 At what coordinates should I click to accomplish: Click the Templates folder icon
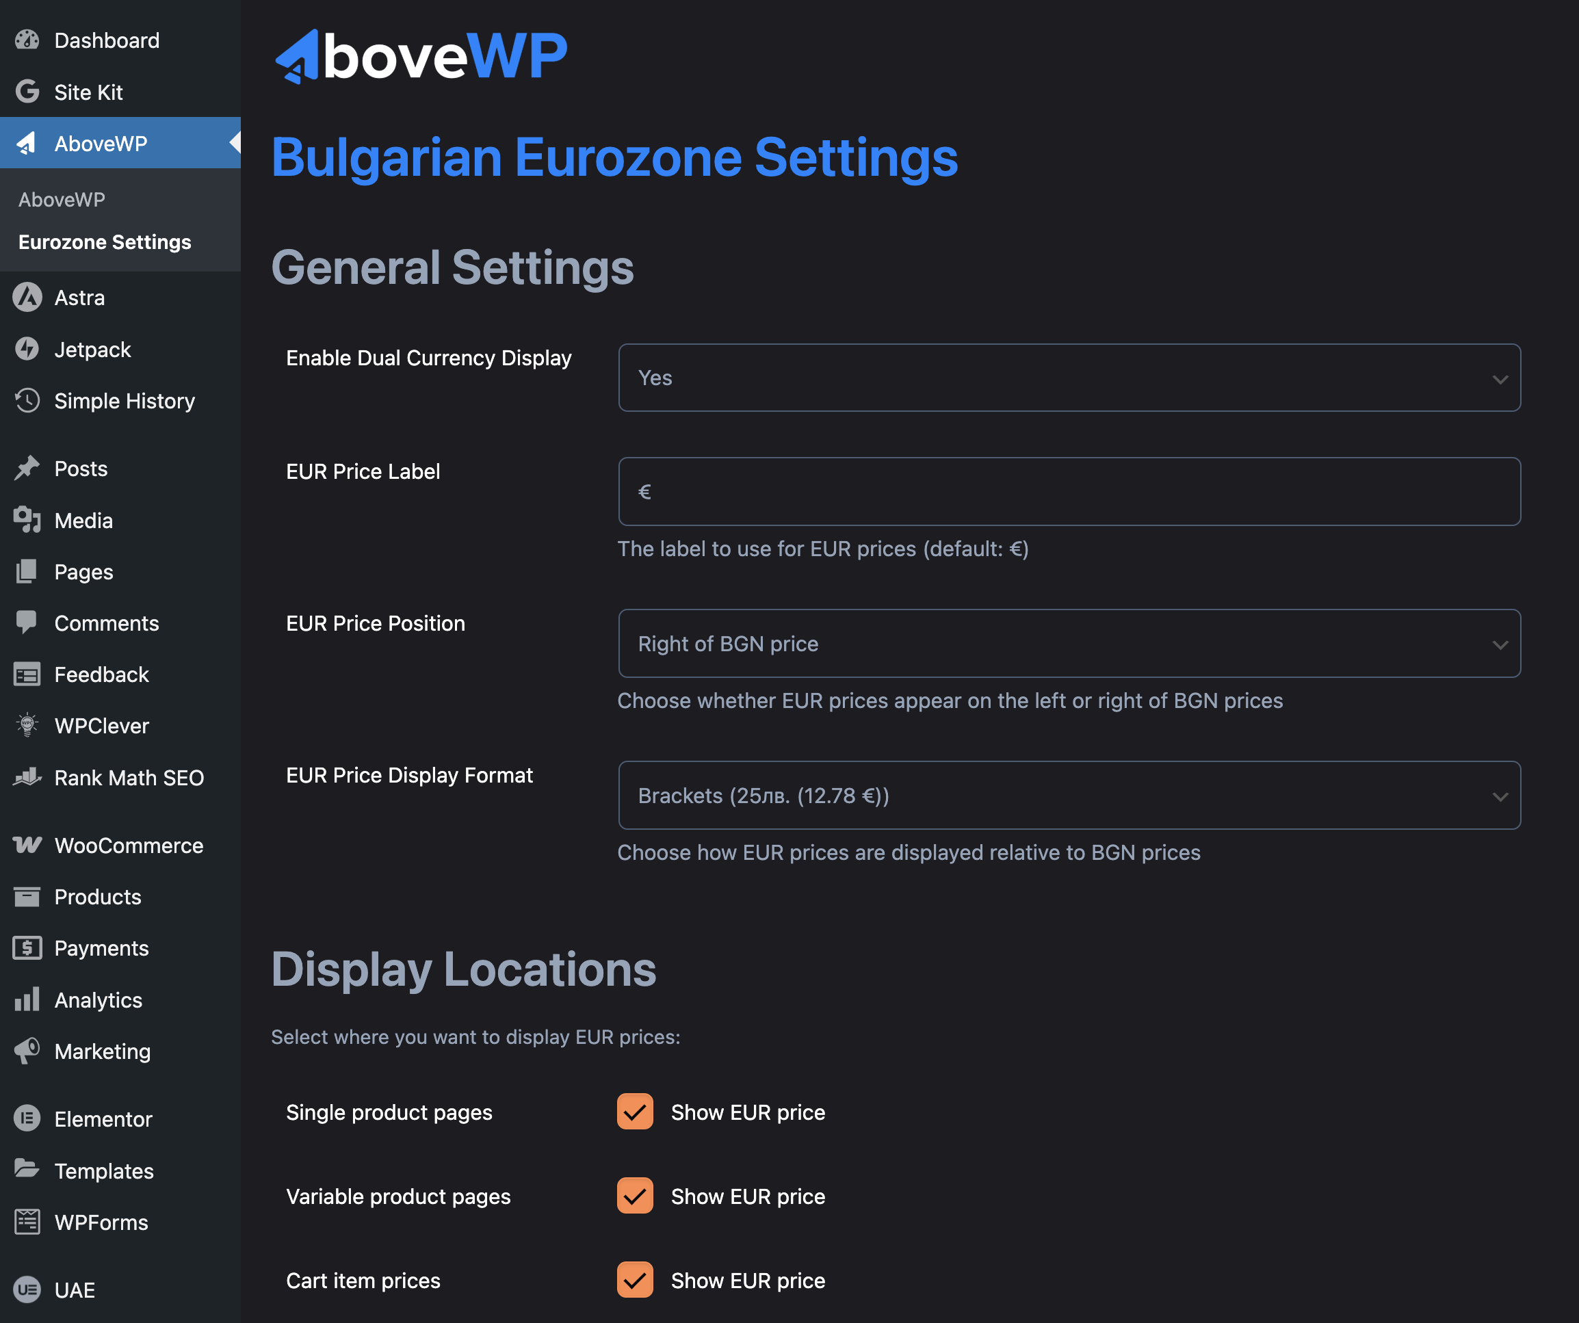tap(27, 1170)
